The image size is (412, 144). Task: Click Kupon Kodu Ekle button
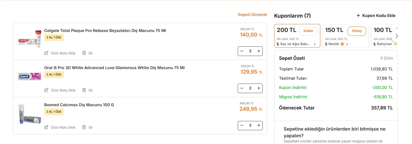376,15
